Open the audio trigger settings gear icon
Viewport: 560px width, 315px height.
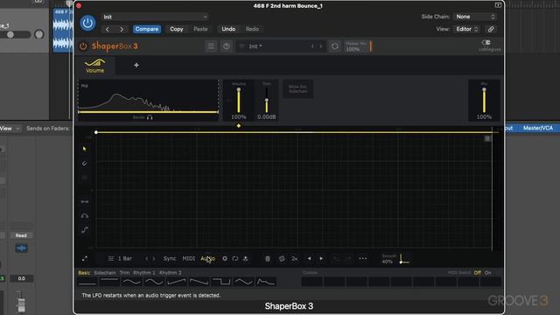pos(225,259)
